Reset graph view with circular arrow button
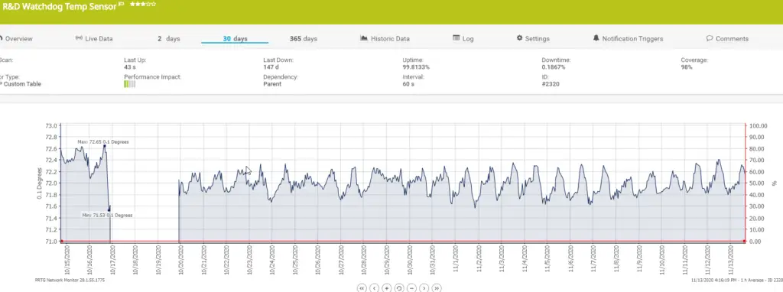783x292 pixels. click(399, 288)
